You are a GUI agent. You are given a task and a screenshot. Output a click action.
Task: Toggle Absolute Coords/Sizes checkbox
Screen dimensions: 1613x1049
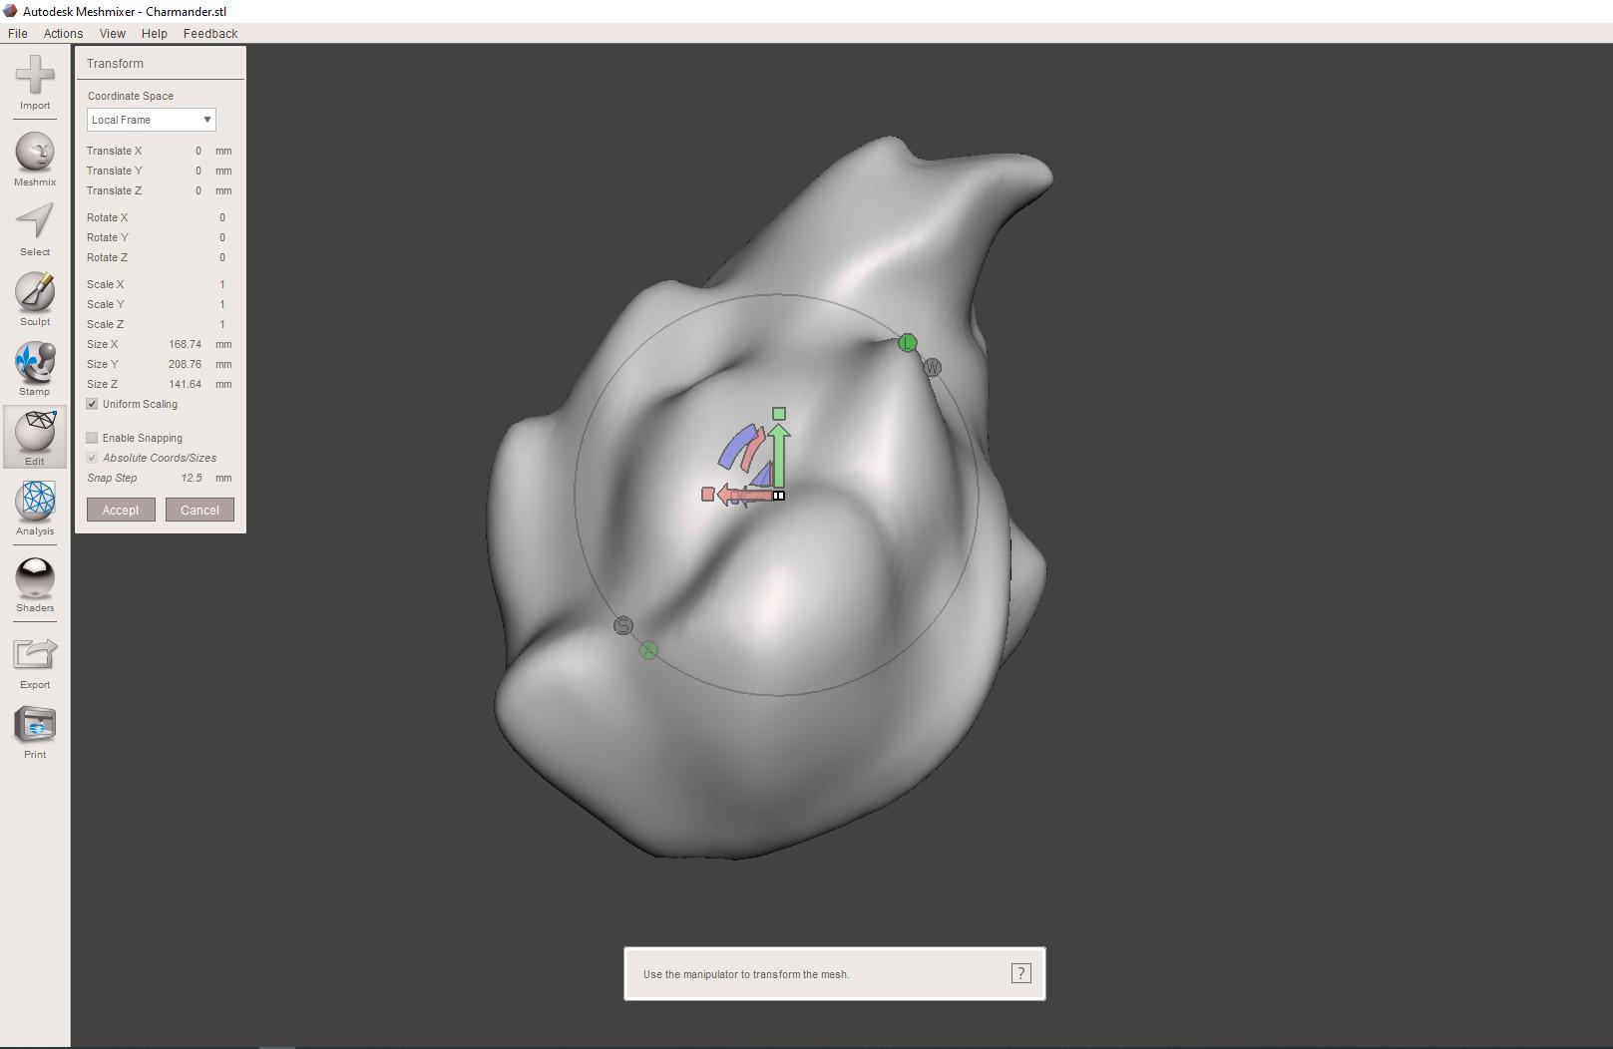(x=92, y=458)
